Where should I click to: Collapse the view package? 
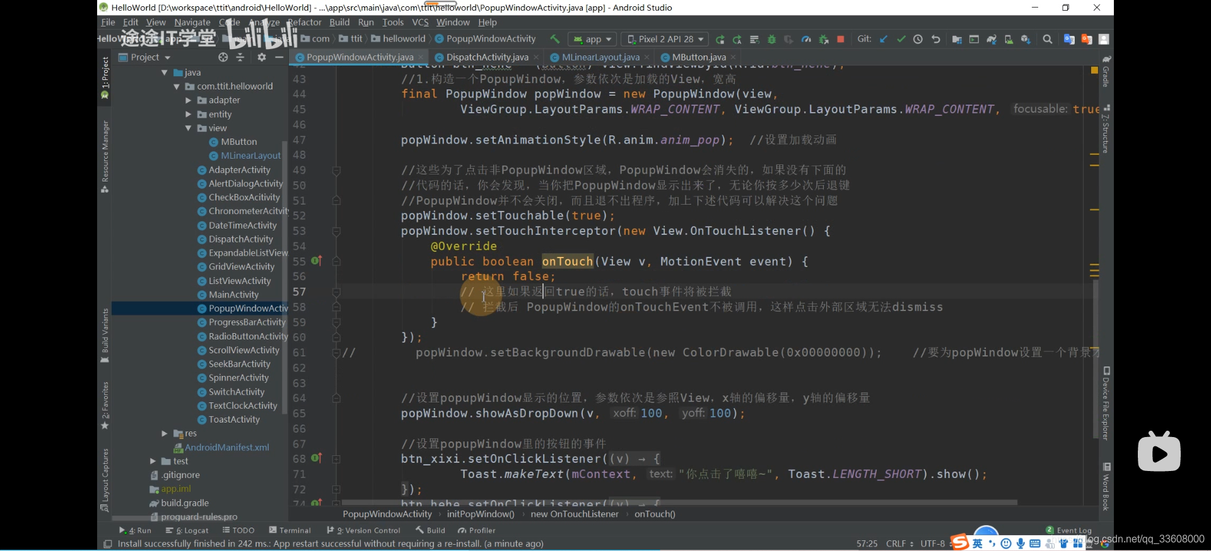(188, 128)
